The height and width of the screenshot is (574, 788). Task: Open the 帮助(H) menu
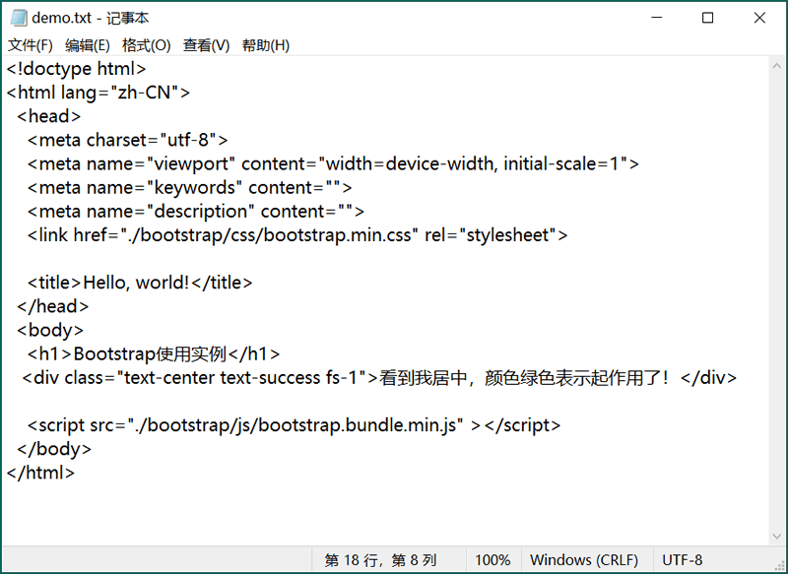point(265,45)
